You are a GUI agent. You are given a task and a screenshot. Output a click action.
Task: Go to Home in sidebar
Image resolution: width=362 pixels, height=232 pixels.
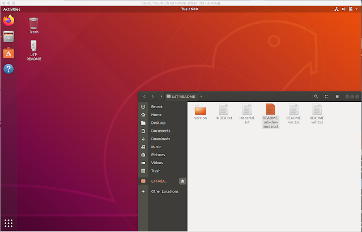pyautogui.click(x=163, y=115)
